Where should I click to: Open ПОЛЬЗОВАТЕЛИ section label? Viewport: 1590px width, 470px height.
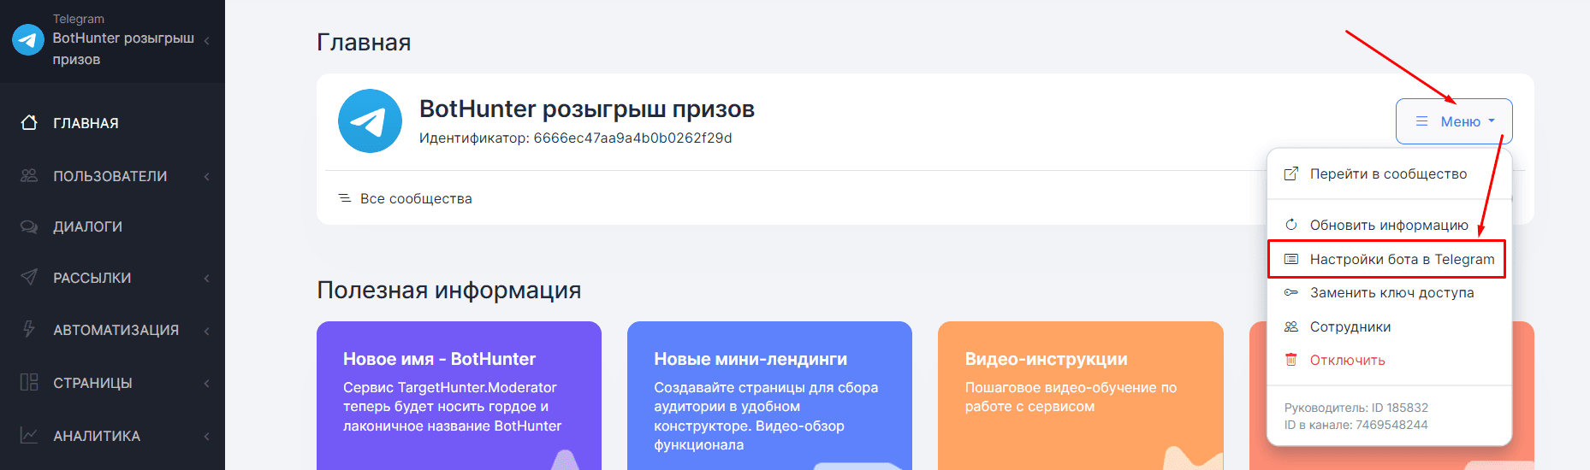pos(110,176)
